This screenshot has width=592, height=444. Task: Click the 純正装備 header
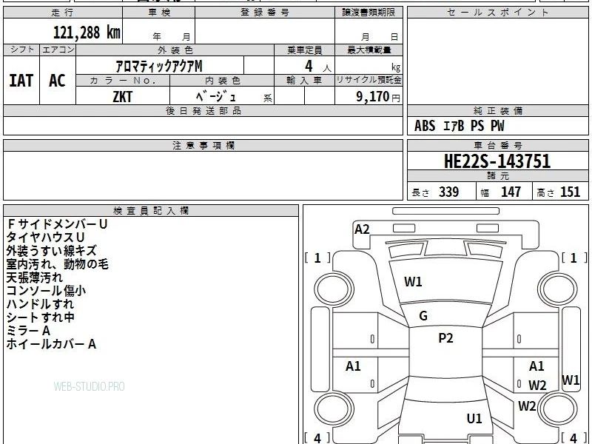click(x=497, y=110)
